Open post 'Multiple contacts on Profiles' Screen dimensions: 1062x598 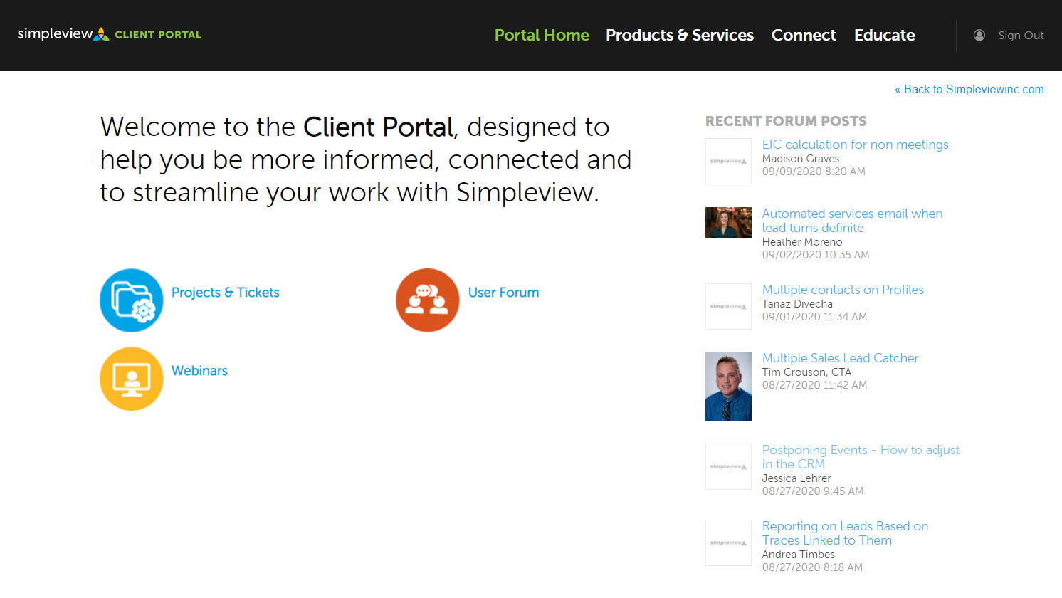click(843, 290)
